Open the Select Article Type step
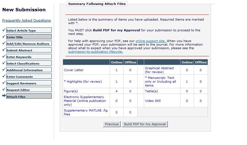247x145 pixels. tap(29, 30)
